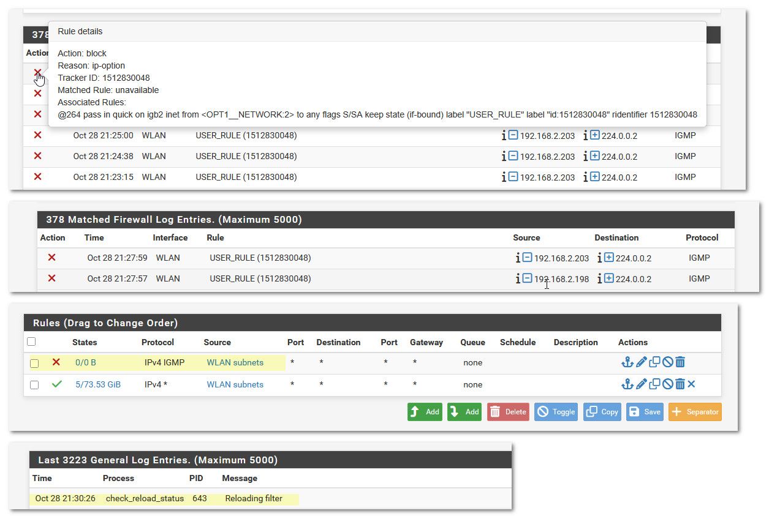769x519 pixels.
Task: Edit the IPv4 IGMP block rule via pencil
Action: pyautogui.click(x=641, y=362)
